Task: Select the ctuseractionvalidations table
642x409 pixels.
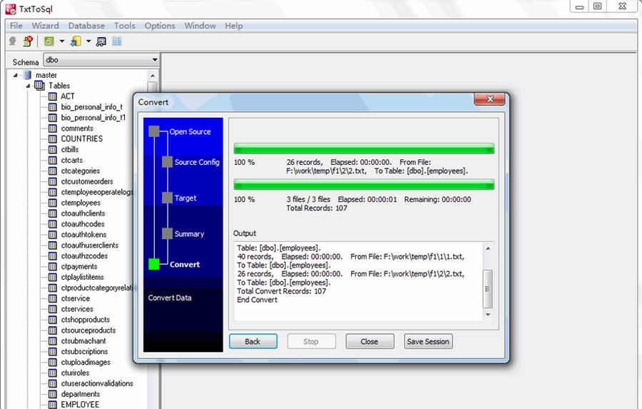Action: 97,383
